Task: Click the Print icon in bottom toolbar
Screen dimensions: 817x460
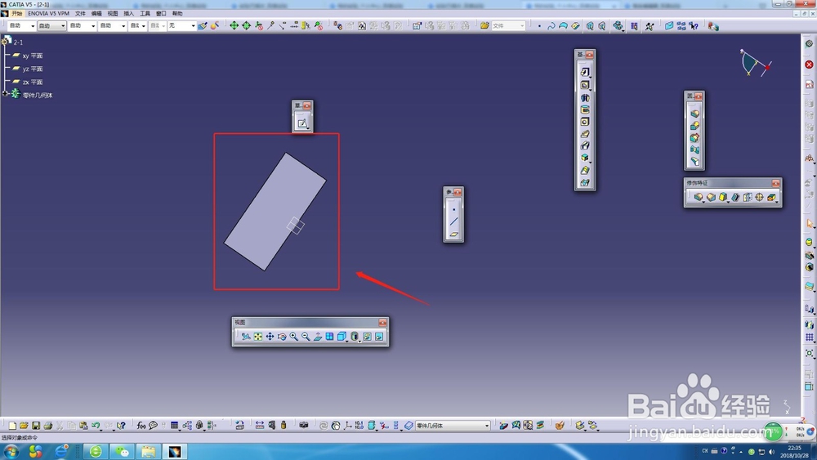Action: click(48, 426)
